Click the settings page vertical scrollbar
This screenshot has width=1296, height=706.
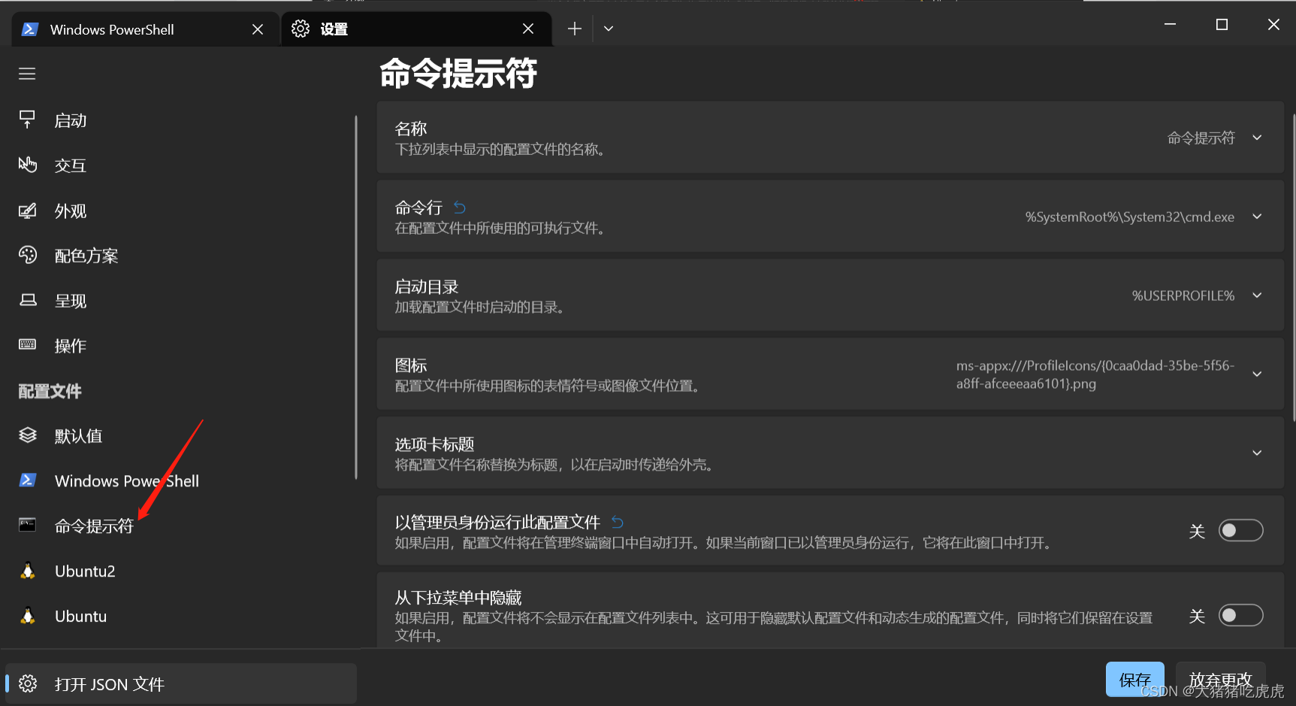(1293, 267)
